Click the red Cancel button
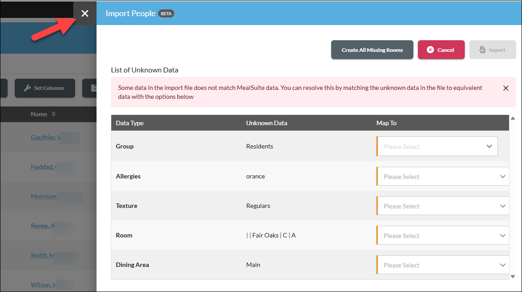 (441, 50)
